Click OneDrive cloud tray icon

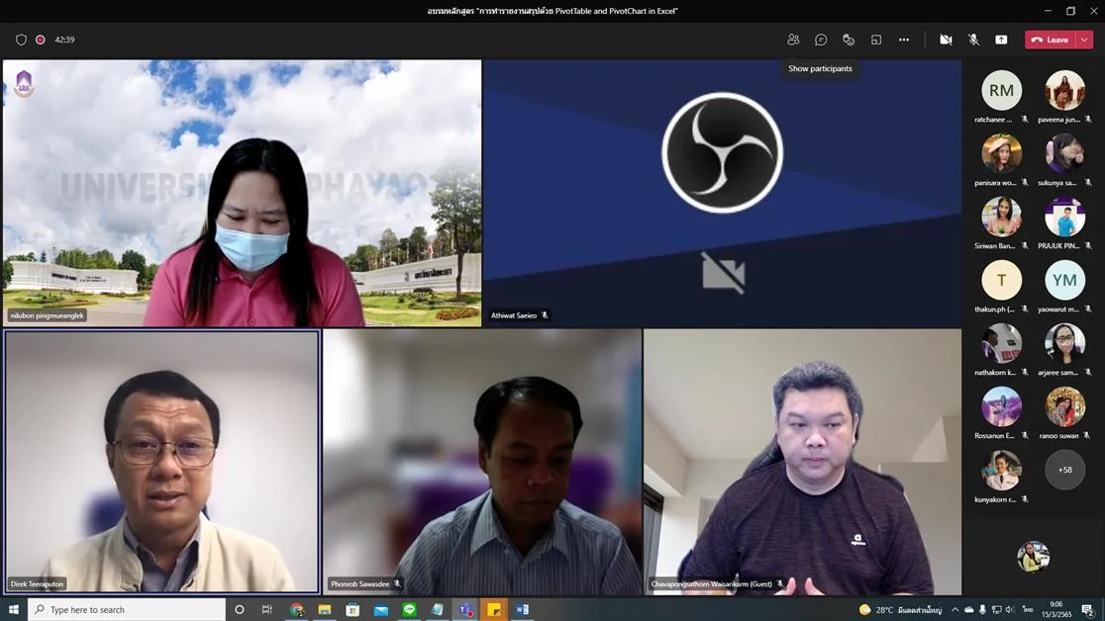(969, 610)
